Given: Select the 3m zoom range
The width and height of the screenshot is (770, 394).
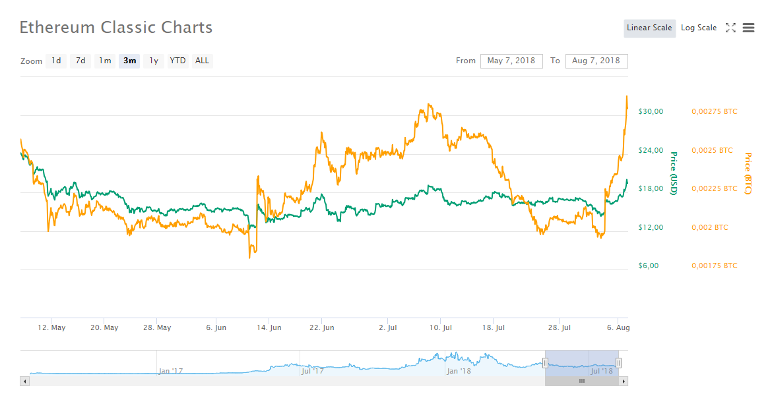Looking at the screenshot, I should 129,61.
